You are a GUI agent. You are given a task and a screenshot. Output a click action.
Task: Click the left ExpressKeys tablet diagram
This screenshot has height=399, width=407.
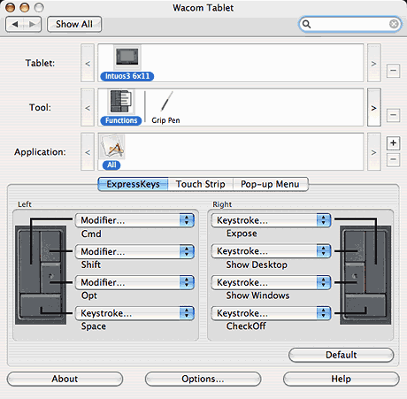pos(41,275)
